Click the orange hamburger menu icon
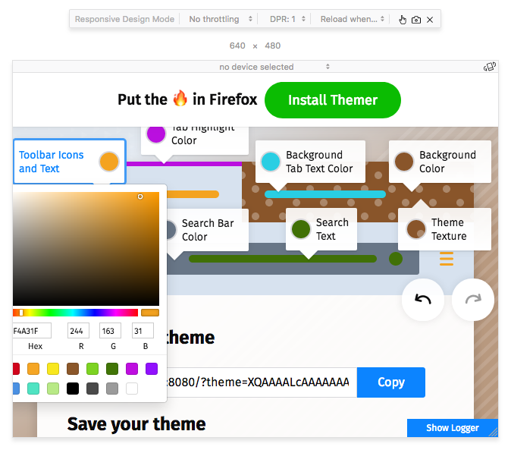This screenshot has height=450, width=511. 446,259
